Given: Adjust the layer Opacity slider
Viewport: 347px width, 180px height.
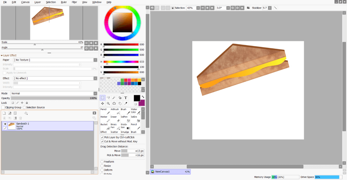Looking at the screenshot, I should click(54, 98).
